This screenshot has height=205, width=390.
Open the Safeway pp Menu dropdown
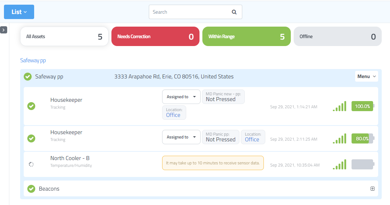(x=366, y=77)
